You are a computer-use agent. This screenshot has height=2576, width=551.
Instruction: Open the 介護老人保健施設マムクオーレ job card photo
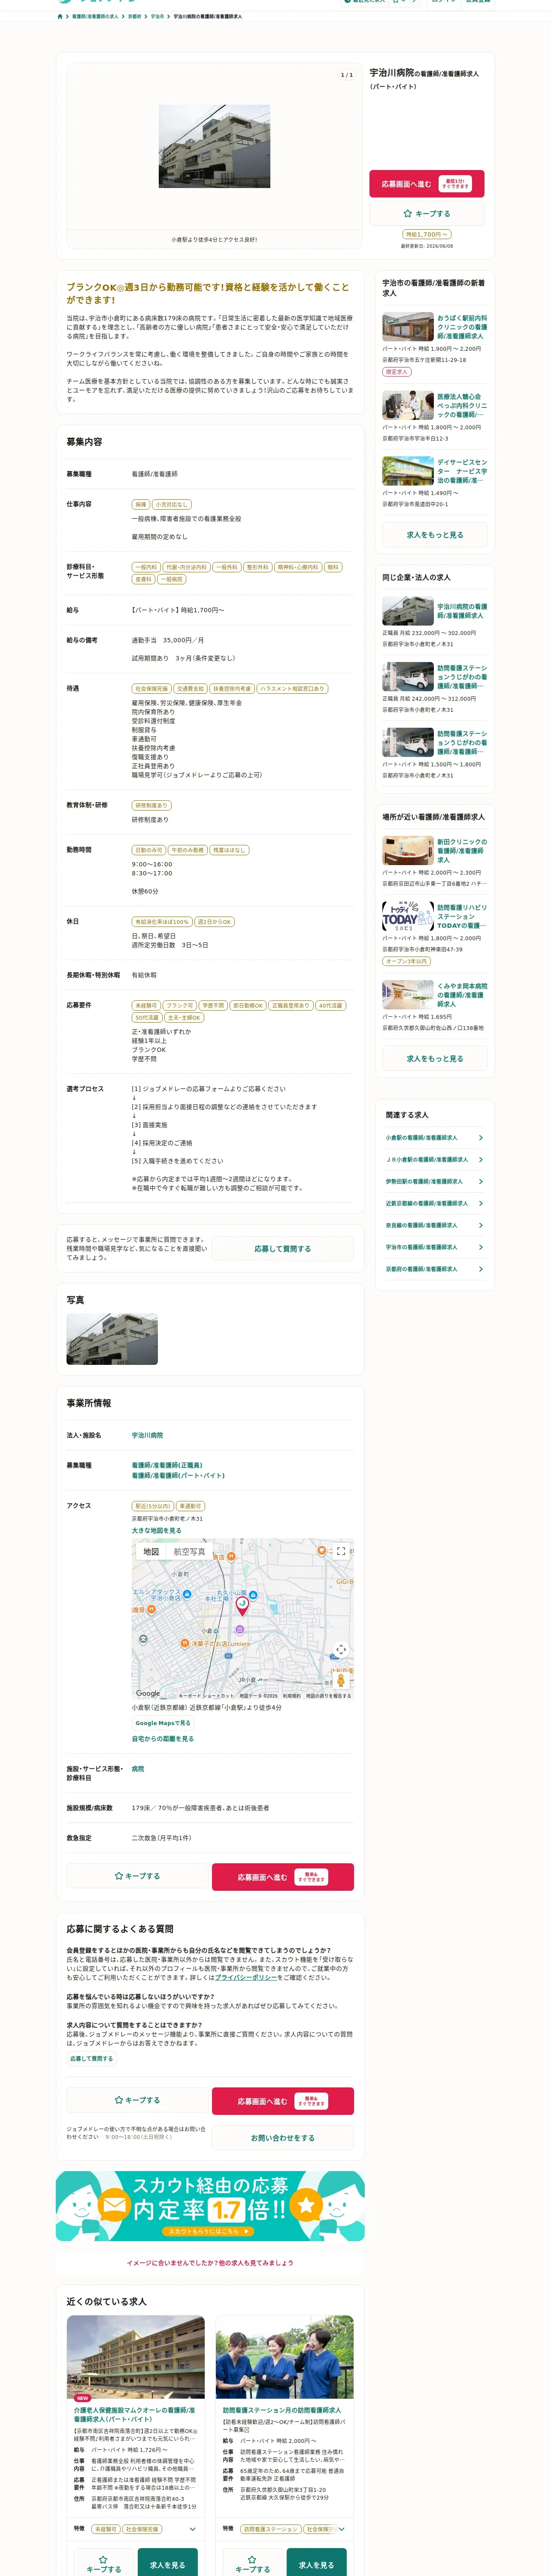point(136,2357)
